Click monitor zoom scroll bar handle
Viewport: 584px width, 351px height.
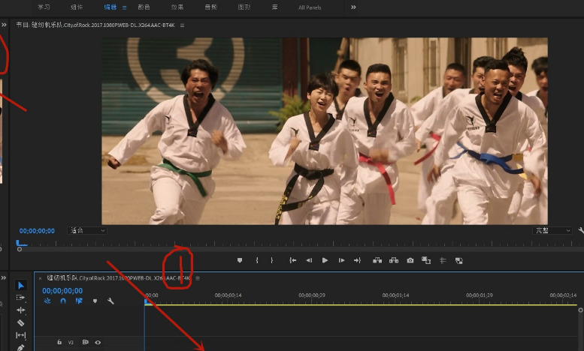(20, 250)
